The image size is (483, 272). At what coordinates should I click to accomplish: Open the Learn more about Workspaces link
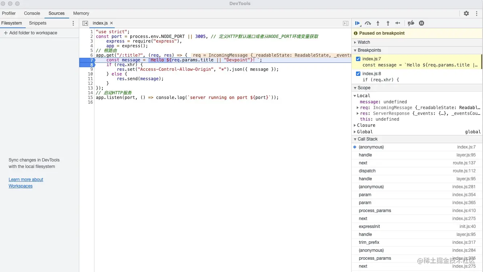(26, 183)
